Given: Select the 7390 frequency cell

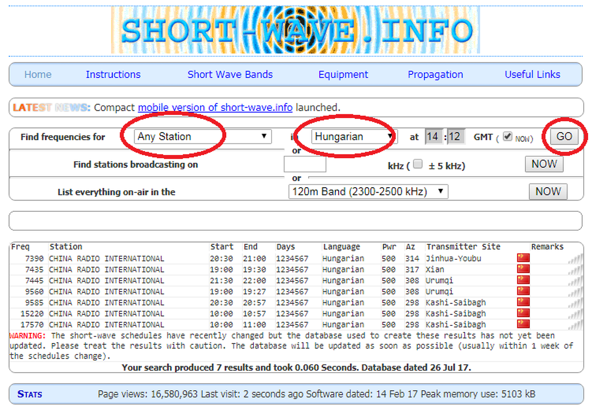Looking at the screenshot, I should pos(34,258).
